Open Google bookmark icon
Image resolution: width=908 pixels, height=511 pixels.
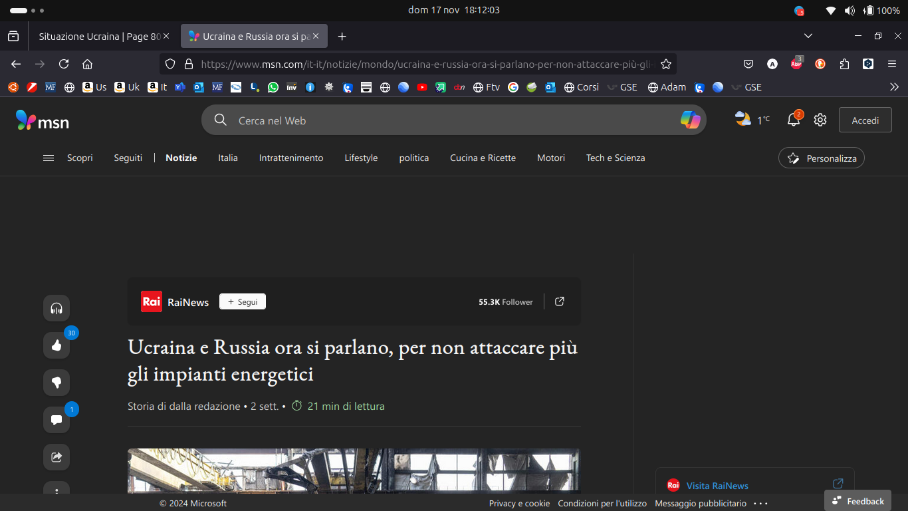pyautogui.click(x=513, y=87)
